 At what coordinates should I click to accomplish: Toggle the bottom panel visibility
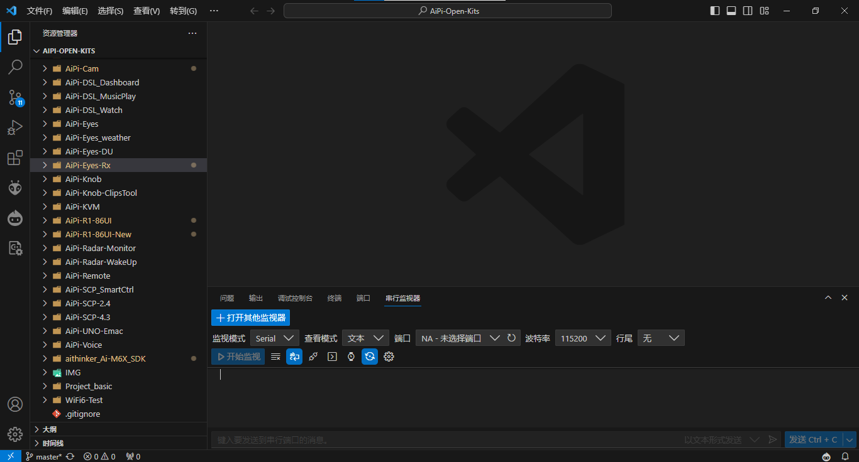[x=731, y=11]
